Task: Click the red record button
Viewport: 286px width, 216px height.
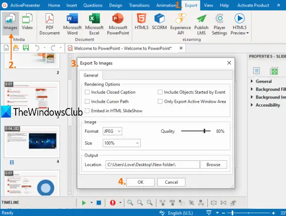Action: tap(112, 203)
